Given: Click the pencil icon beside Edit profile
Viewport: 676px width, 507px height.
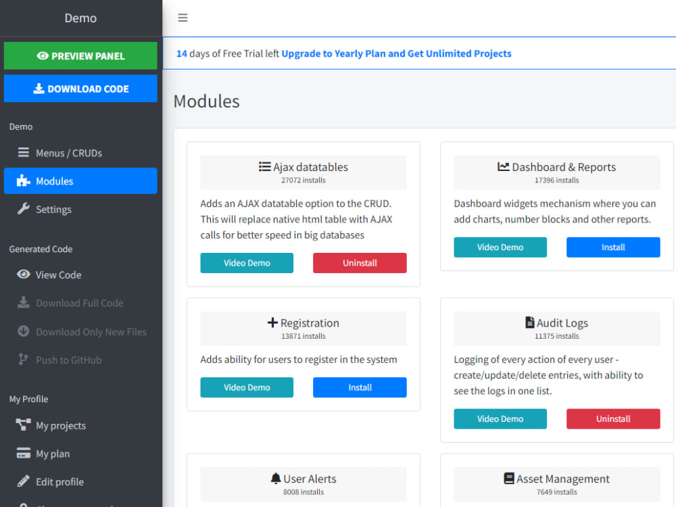Looking at the screenshot, I should point(23,481).
